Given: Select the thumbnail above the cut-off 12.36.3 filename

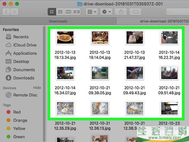Looking at the screenshot, I should pyautogui.click(x=135, y=108).
